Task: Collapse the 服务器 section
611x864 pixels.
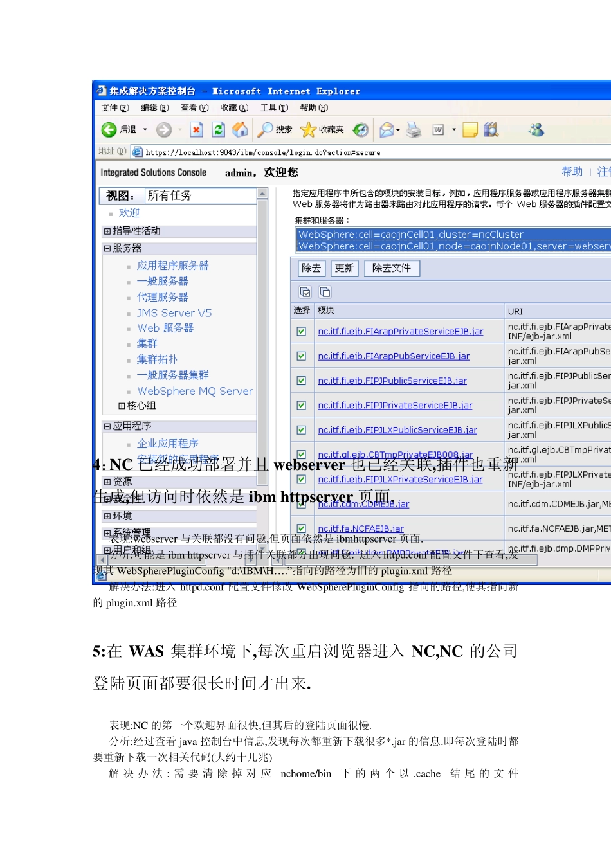Action: click(107, 248)
